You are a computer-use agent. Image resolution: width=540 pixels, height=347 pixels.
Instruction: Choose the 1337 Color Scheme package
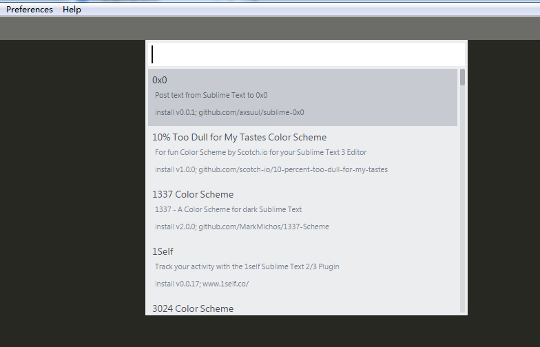(x=303, y=212)
